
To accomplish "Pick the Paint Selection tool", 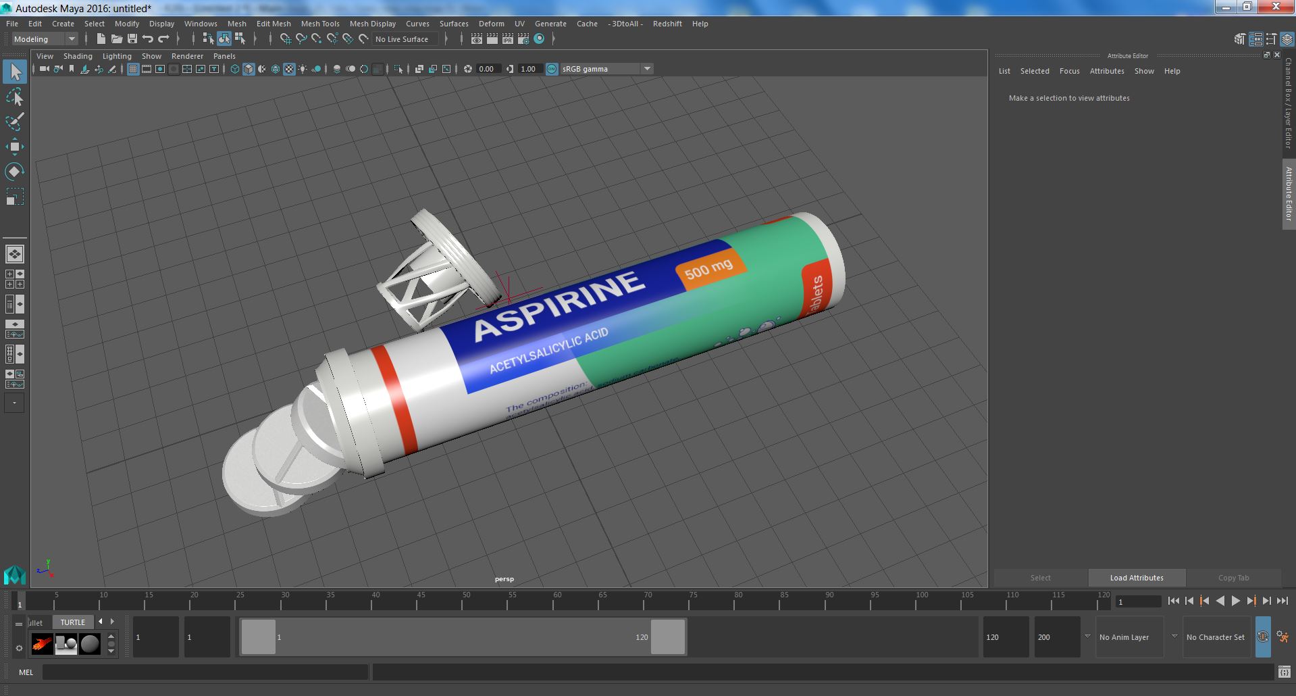I will (x=15, y=122).
